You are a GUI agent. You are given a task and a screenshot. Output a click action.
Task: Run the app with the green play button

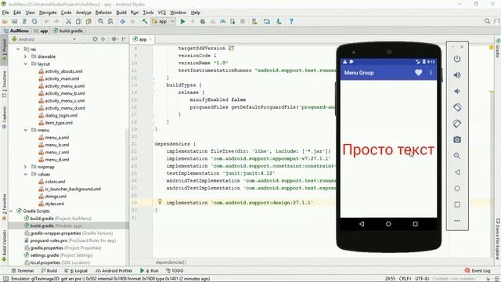point(182,21)
